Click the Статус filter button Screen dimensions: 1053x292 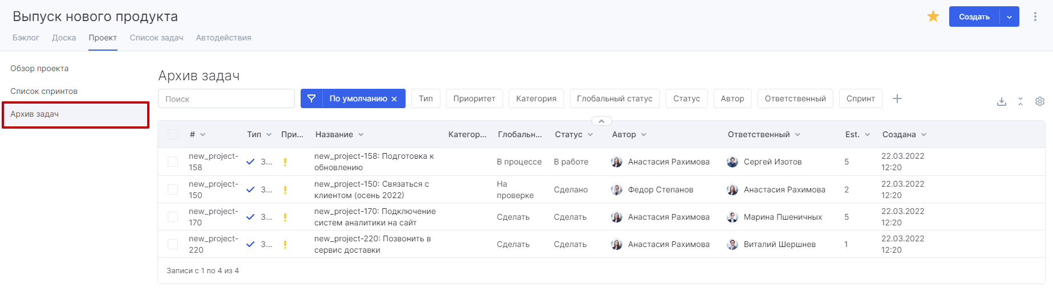click(687, 98)
